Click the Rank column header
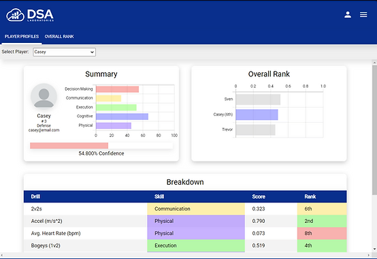The height and width of the screenshot is (259, 377). point(310,197)
